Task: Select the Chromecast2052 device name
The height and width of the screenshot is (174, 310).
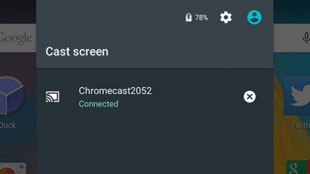Action: click(115, 91)
